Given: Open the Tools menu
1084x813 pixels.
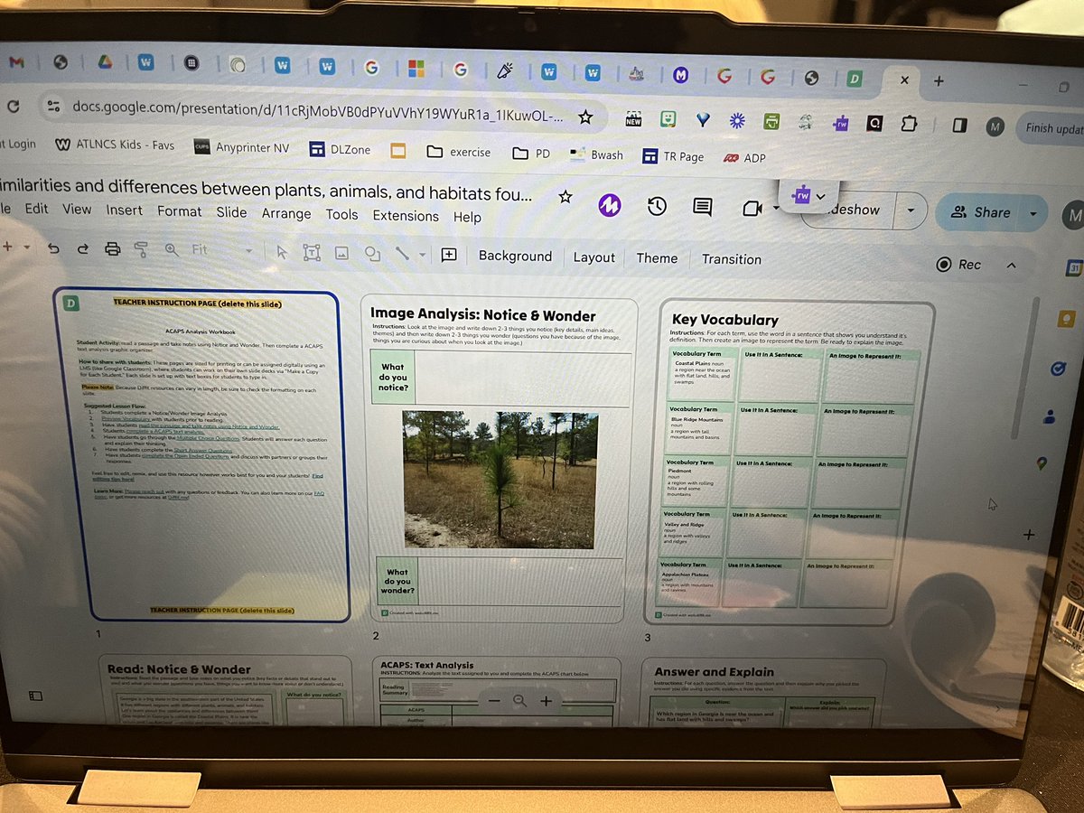Looking at the screenshot, I should point(341,215).
